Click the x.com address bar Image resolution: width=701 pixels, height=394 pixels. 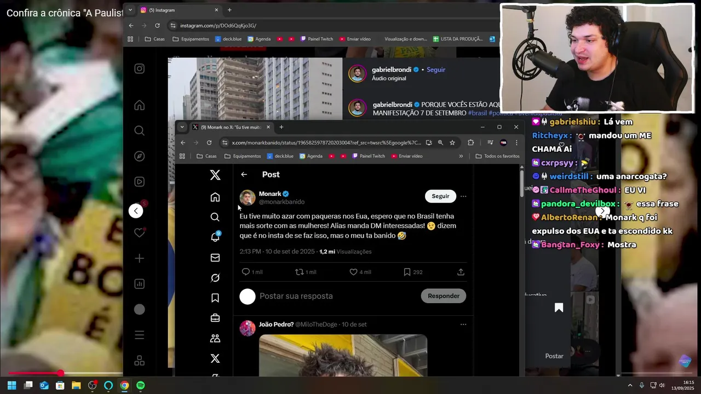click(326, 143)
